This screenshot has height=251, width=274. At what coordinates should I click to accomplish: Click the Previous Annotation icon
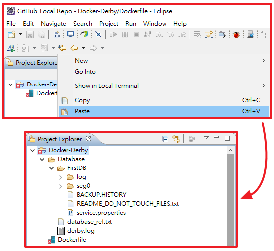click(44, 48)
